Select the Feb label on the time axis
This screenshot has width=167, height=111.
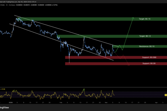pyautogui.click(x=61, y=102)
